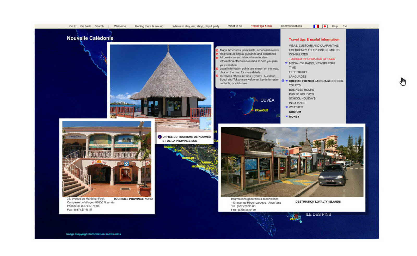Switch language via the Japanese flag icon

tap(325, 26)
